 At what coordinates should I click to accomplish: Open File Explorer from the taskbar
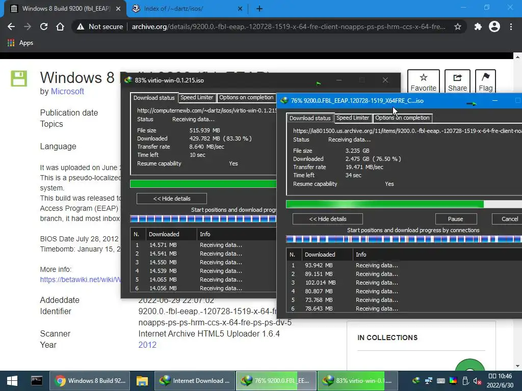142,381
